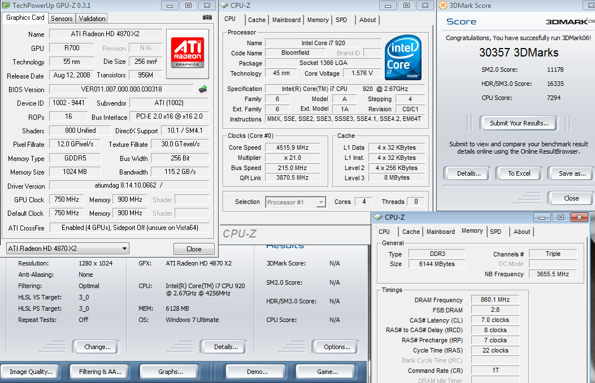The image size is (595, 383).
Task: Open the SPD tab in lower CPU-Z window
Action: pos(495,231)
